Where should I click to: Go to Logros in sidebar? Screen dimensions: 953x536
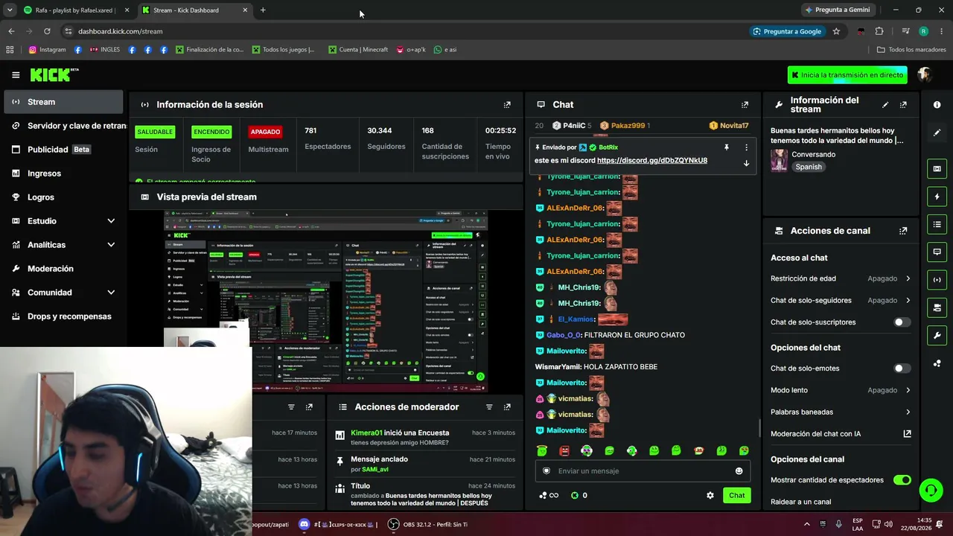tap(63, 197)
